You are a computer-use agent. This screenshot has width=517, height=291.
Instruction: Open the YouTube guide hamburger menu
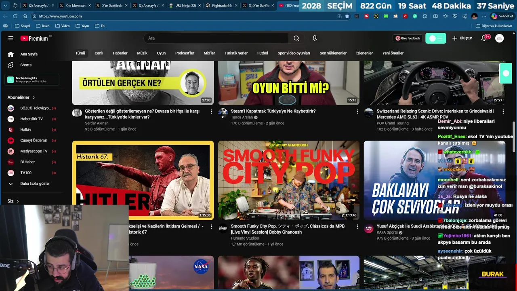click(x=11, y=38)
